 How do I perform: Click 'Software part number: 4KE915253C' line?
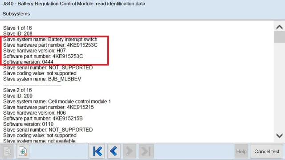[43, 56]
